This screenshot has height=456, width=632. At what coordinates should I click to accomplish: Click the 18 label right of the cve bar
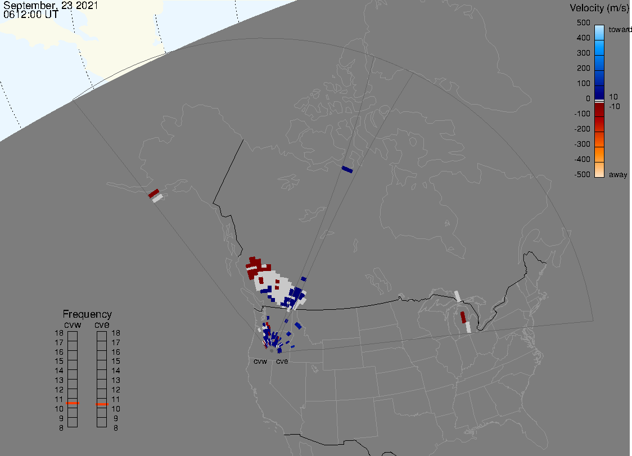(x=116, y=333)
